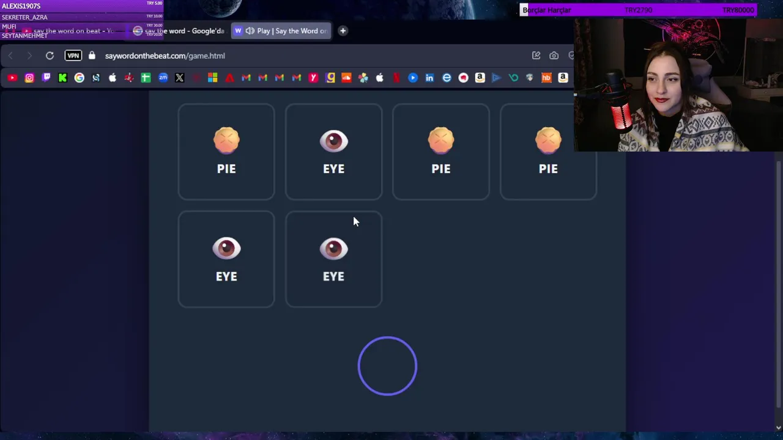Viewport: 783px width, 440px height.
Task: Select the first PIE card in the top row
Action: [226, 152]
